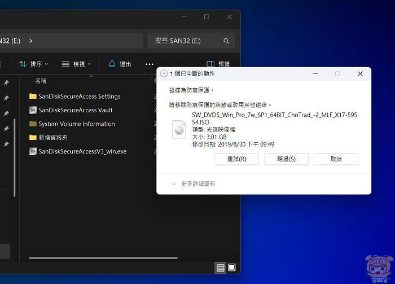Open the SanDiskSecureAccess Settings folder
The image size is (395, 284).
tap(79, 97)
